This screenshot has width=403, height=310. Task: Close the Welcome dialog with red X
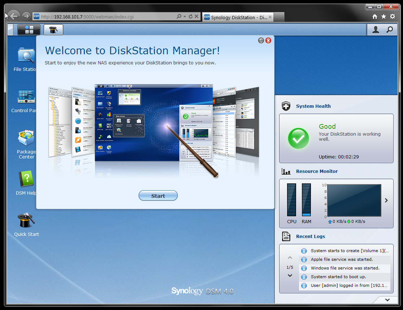pos(268,41)
